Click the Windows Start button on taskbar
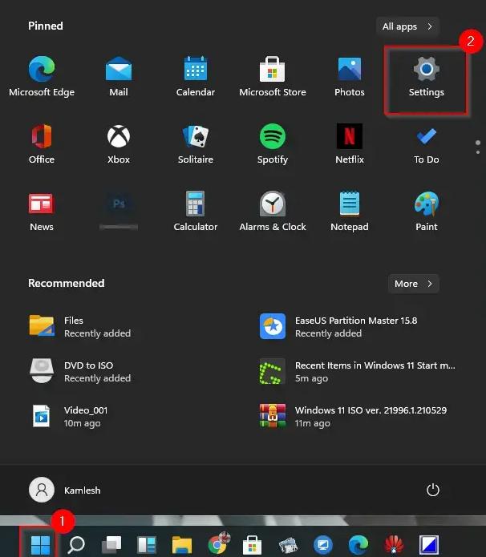This screenshot has width=486, height=557. (x=40, y=545)
